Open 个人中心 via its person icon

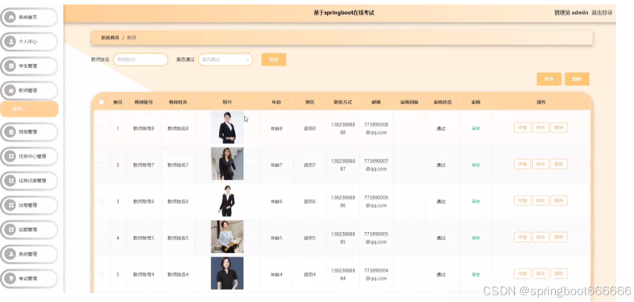[x=10, y=41]
